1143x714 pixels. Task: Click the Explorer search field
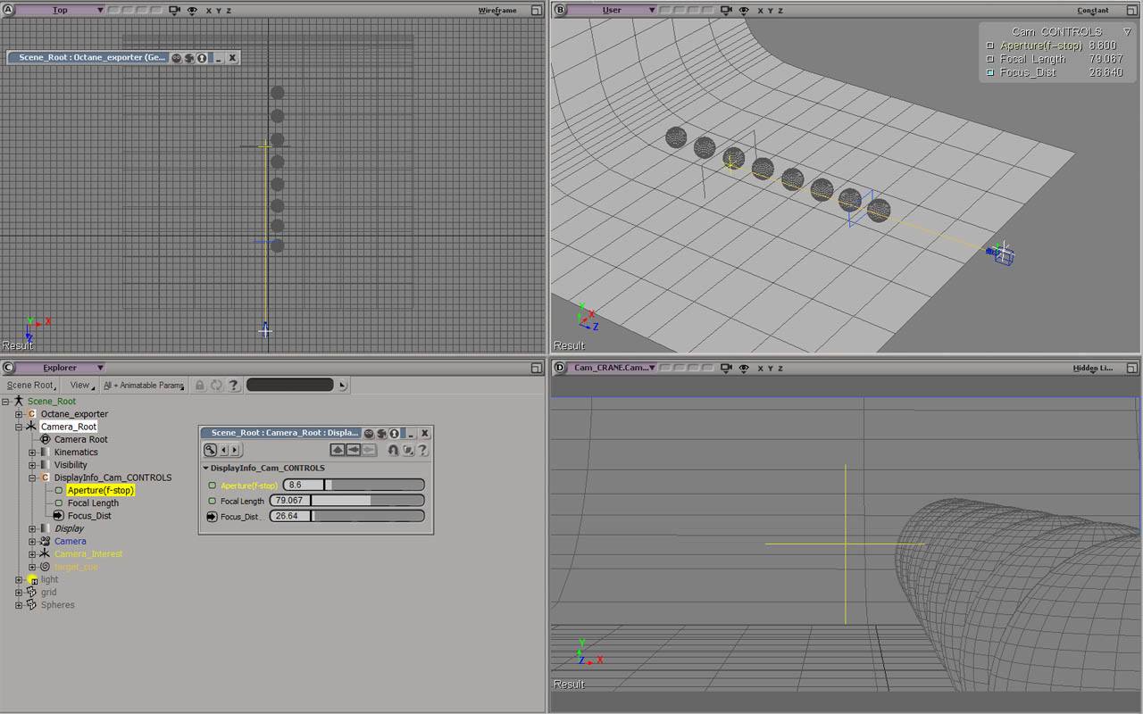(x=290, y=386)
